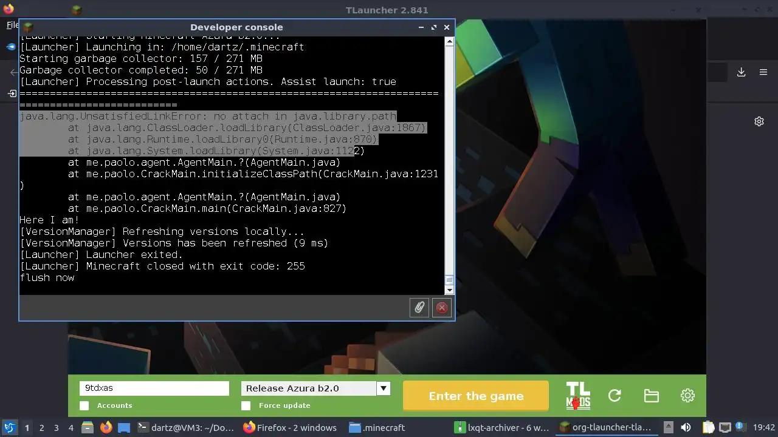Switch to the lxqt-archiver taskbar item
This screenshot has width=778, height=437.
(x=503, y=427)
